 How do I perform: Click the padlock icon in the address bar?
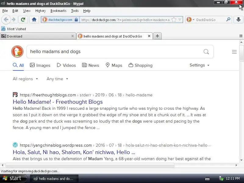[76, 20]
